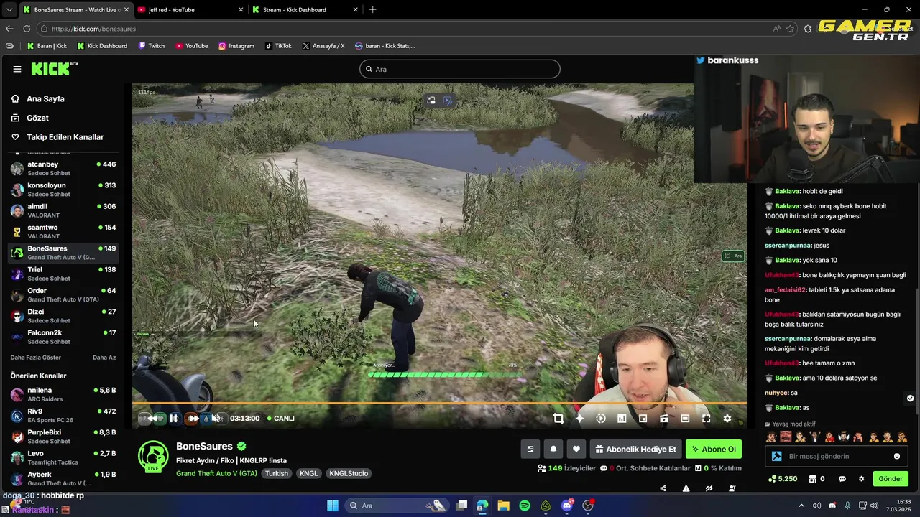This screenshot has height=517, width=920.
Task: Open the Twitch bookmark
Action: pyautogui.click(x=151, y=46)
